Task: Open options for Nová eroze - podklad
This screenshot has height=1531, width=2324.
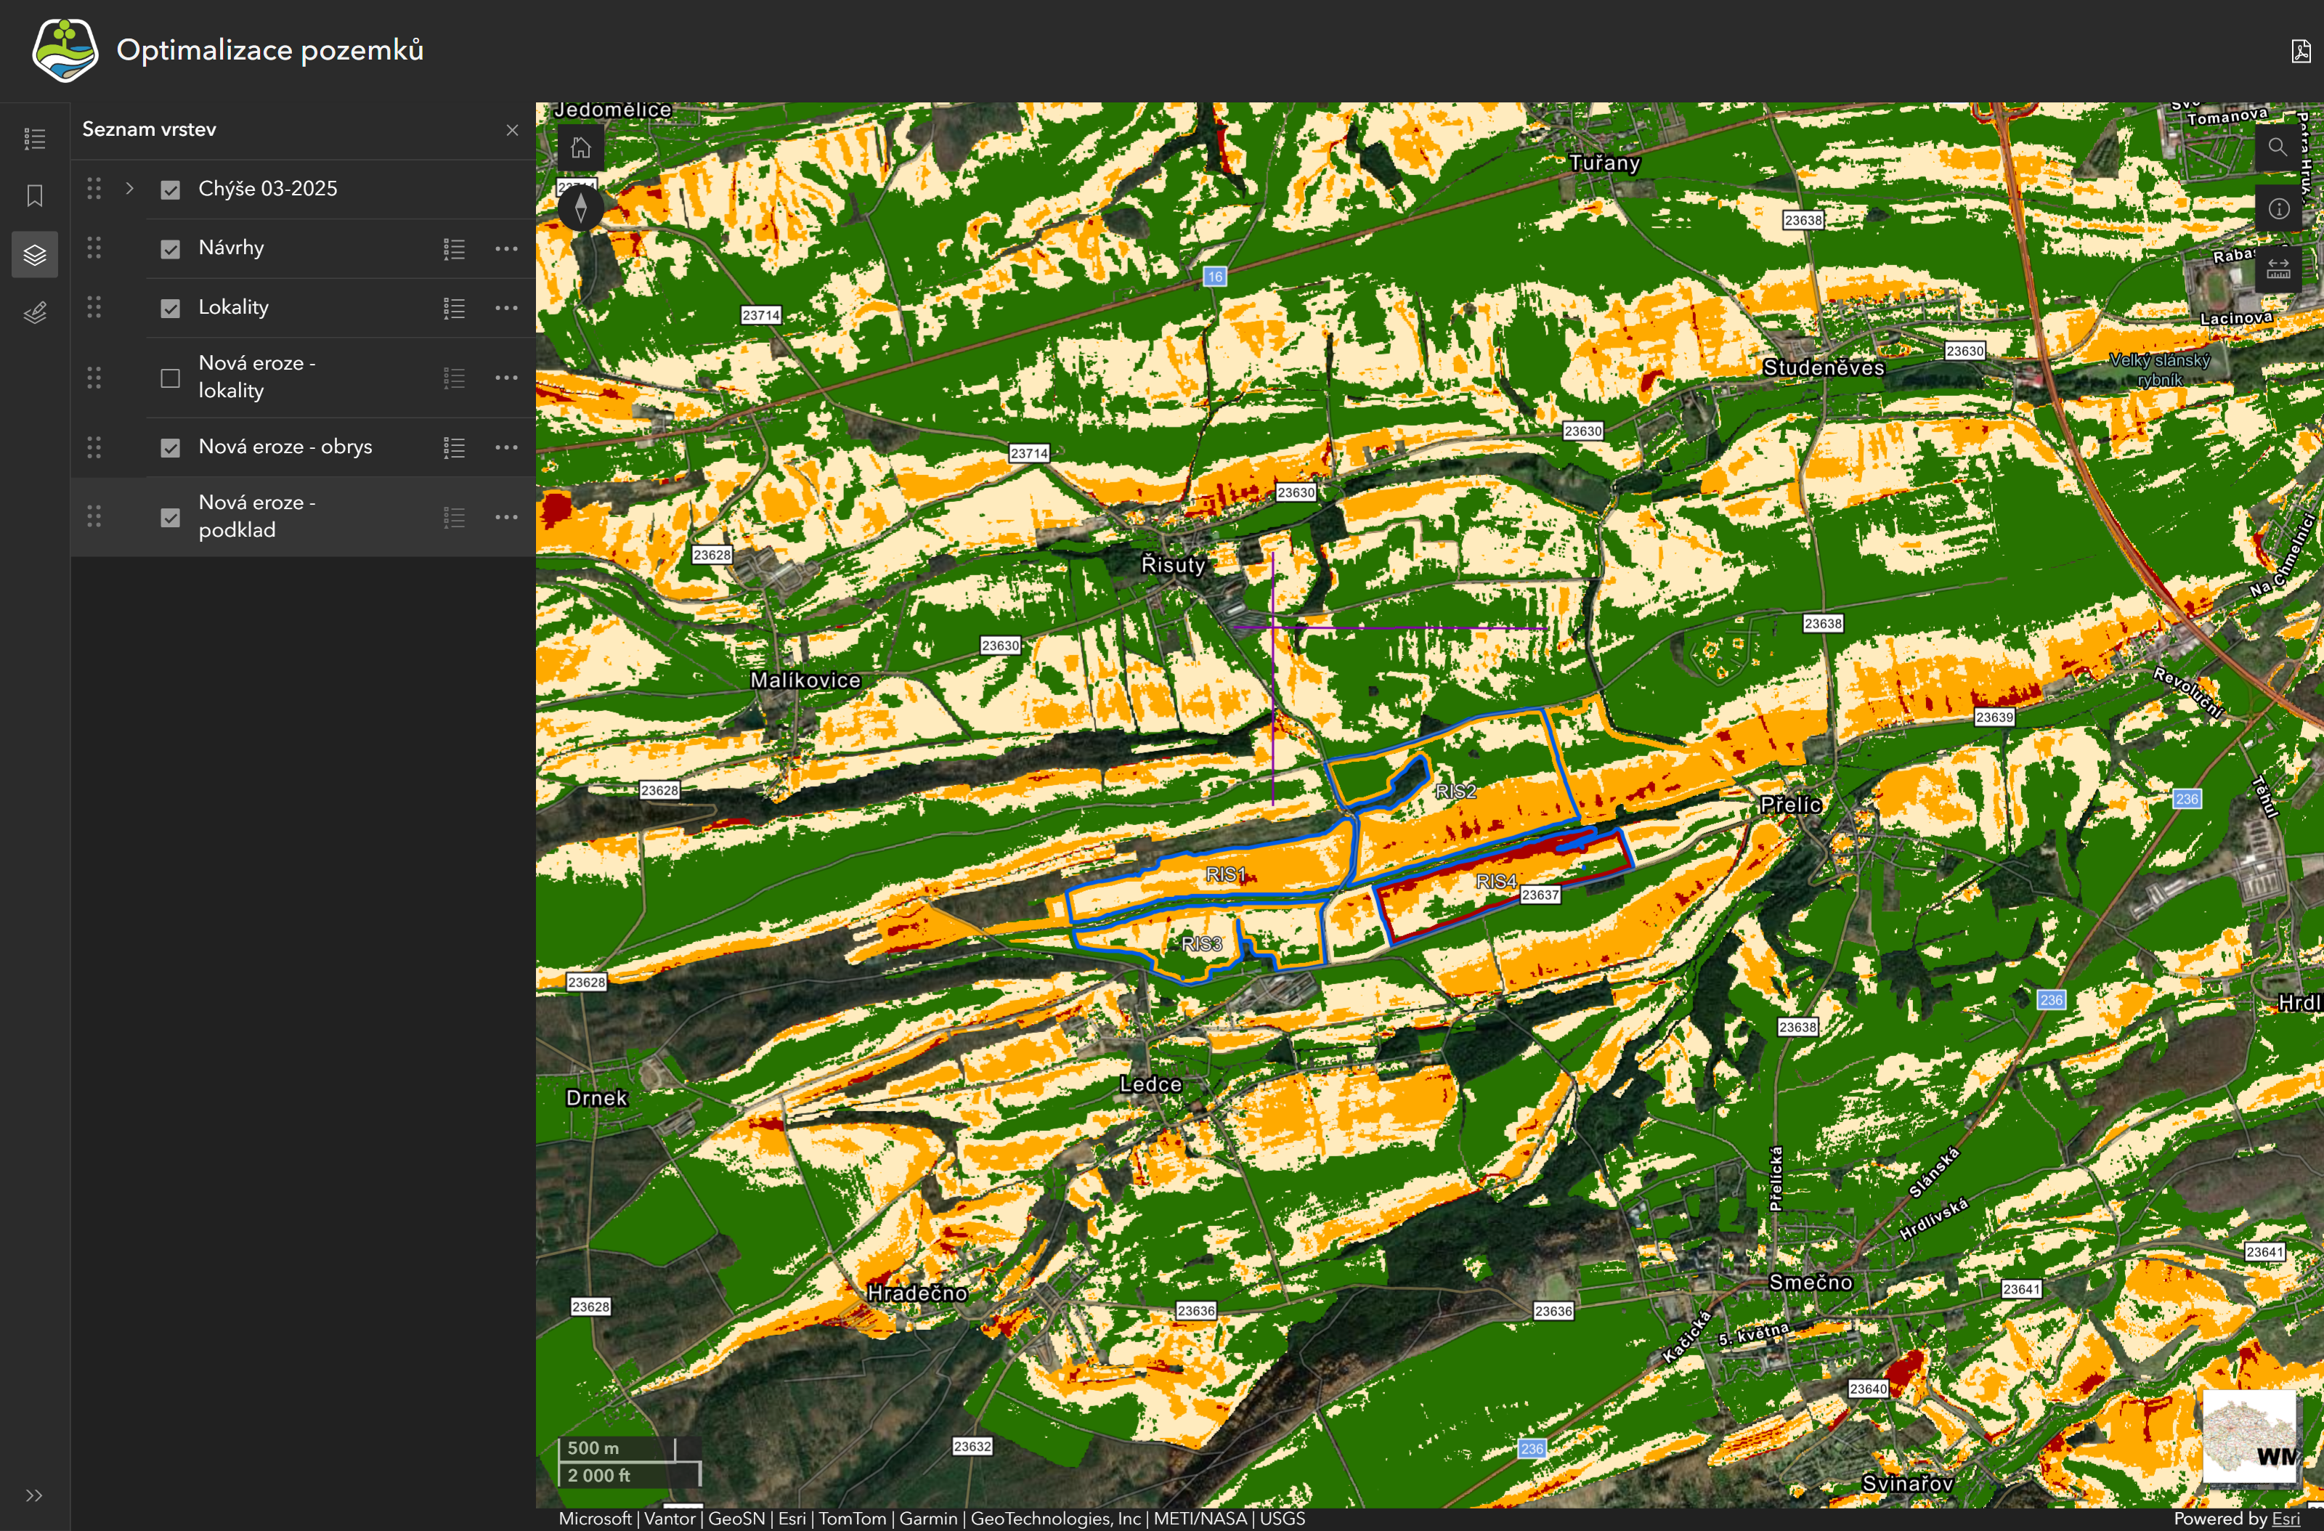Action: pyautogui.click(x=505, y=518)
